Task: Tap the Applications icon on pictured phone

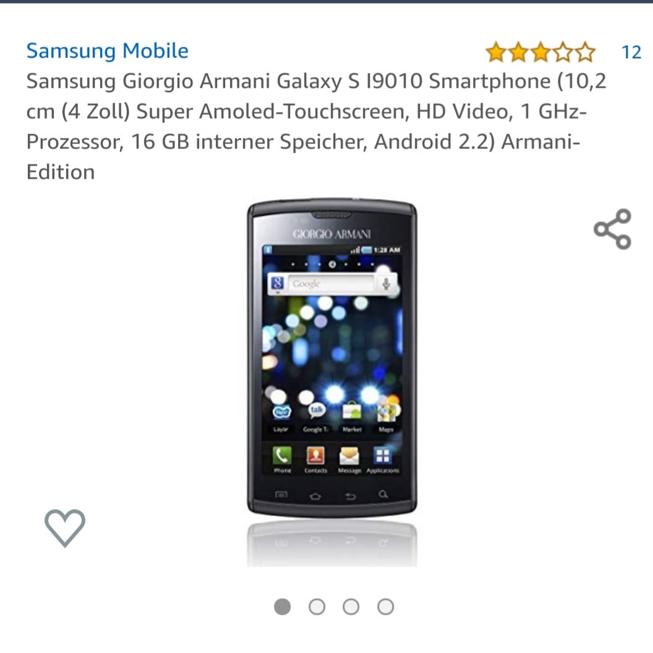Action: (x=383, y=460)
